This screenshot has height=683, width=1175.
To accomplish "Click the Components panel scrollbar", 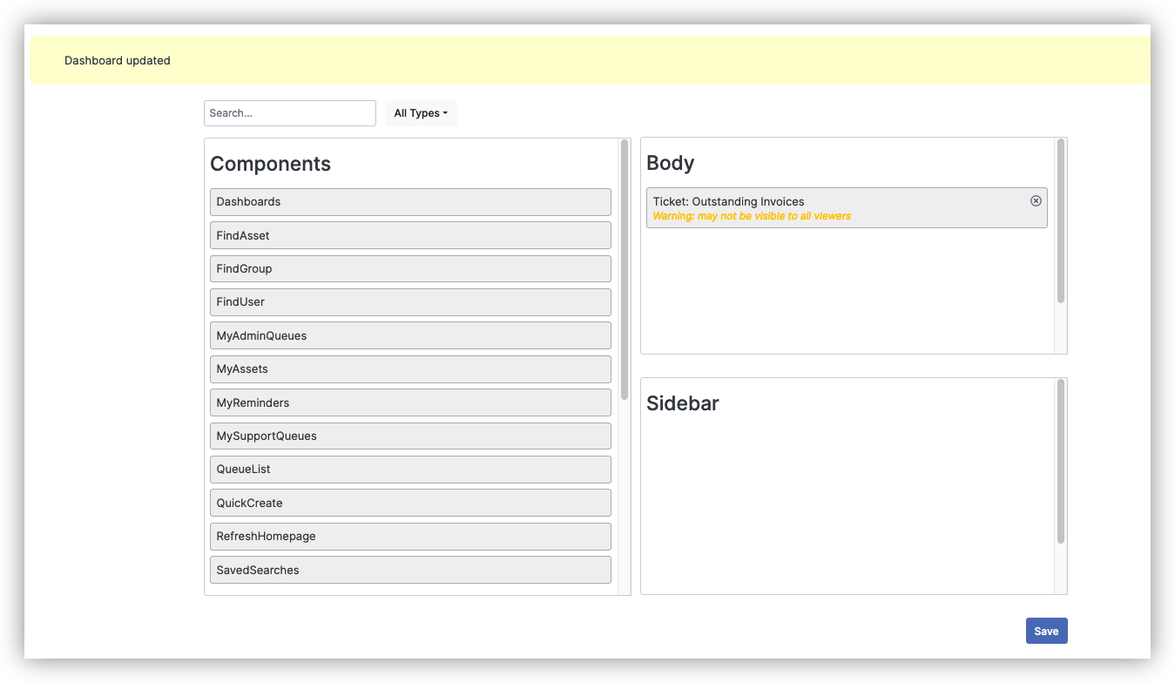I will (x=624, y=261).
